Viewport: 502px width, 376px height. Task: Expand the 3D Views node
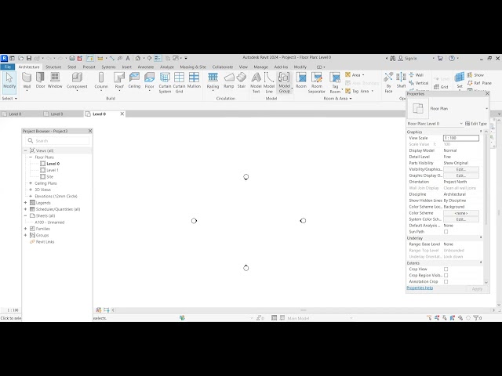(31, 190)
